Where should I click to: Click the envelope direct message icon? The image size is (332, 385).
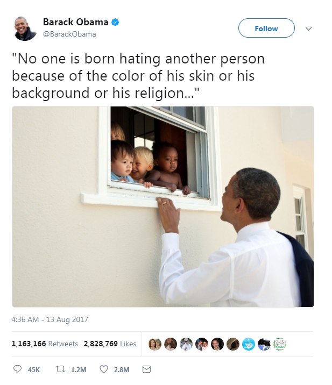[147, 369]
